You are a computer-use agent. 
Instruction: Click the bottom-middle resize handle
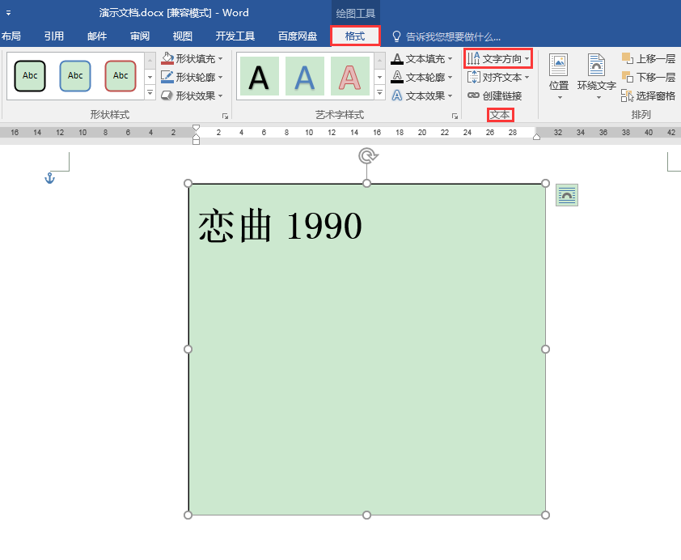point(366,515)
